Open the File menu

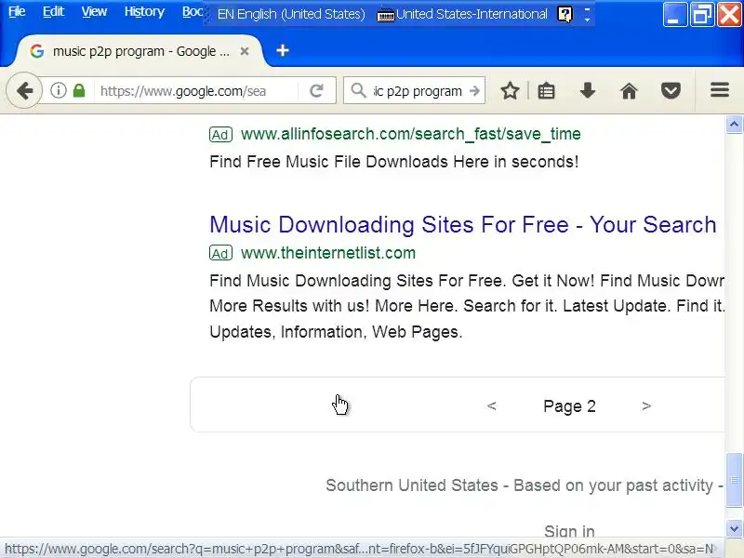(17, 11)
